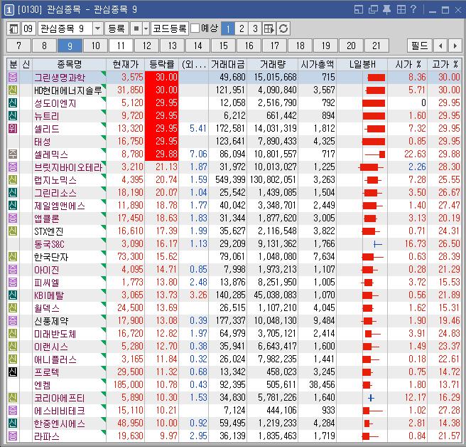This screenshot has width=466, height=447.
Task: Click volume 130,802,051 of 랩지노믹스
Action: coord(273,179)
